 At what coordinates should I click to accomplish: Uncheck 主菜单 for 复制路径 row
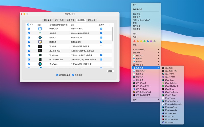point(101,33)
